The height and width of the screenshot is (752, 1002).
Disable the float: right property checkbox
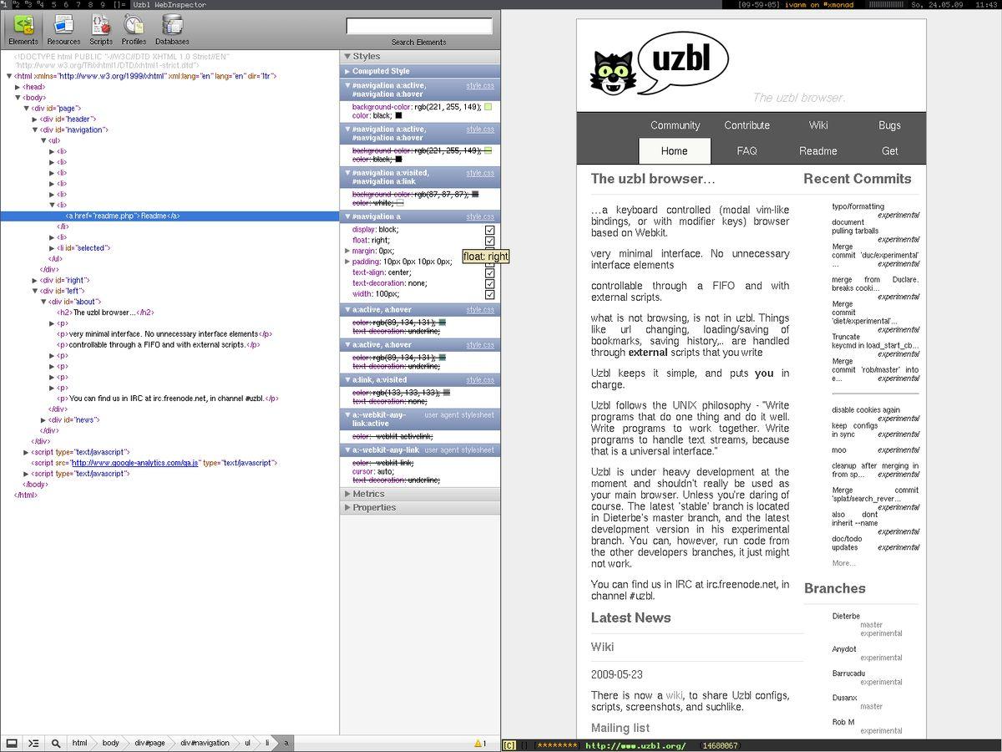point(490,241)
